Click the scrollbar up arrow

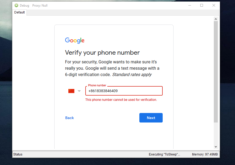click(216, 19)
